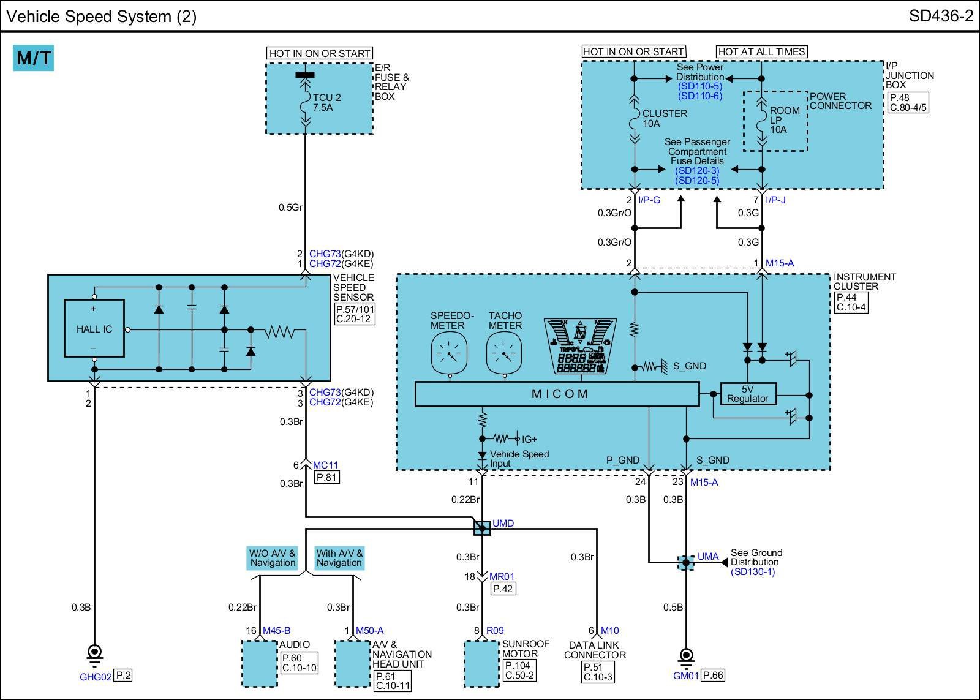980x700 pixels.
Task: Click the M/T transmission badge
Action: (34, 58)
